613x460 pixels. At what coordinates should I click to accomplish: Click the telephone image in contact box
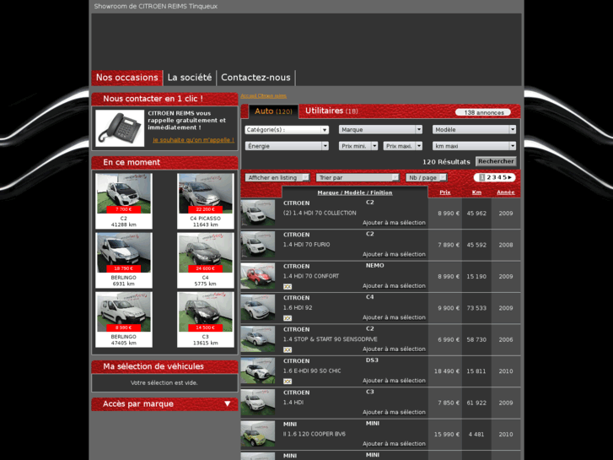click(x=120, y=128)
